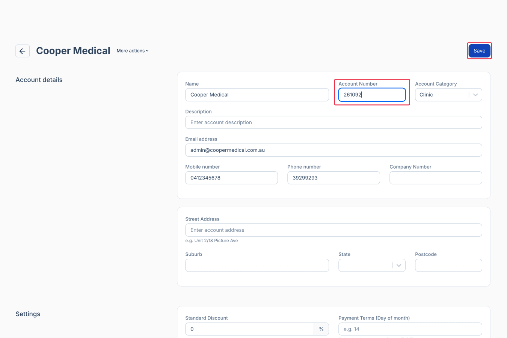Click the Postcode field
Viewport: 507px width, 338px height.
tap(448, 266)
